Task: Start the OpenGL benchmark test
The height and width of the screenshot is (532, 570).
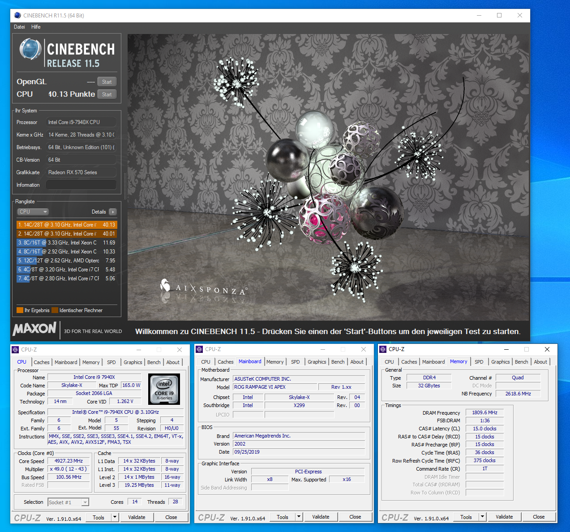Action: click(x=107, y=82)
